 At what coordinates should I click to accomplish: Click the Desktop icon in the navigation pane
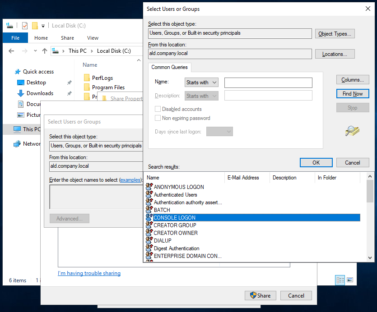[x=21, y=83]
